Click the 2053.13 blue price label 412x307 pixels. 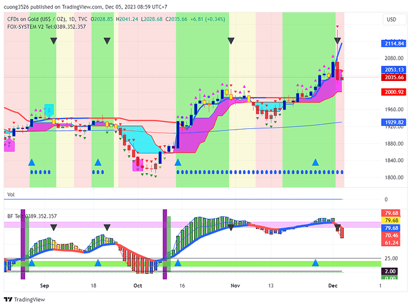pyautogui.click(x=394, y=69)
